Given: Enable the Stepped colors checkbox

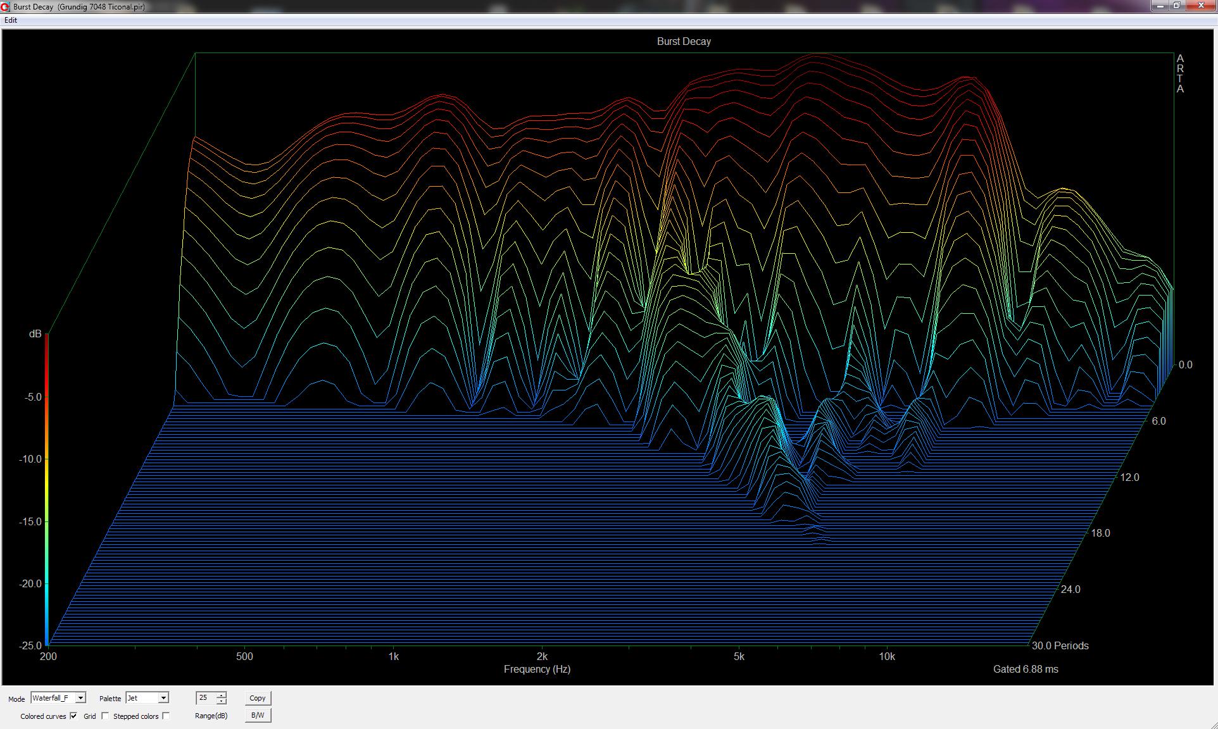Looking at the screenshot, I should tap(166, 716).
